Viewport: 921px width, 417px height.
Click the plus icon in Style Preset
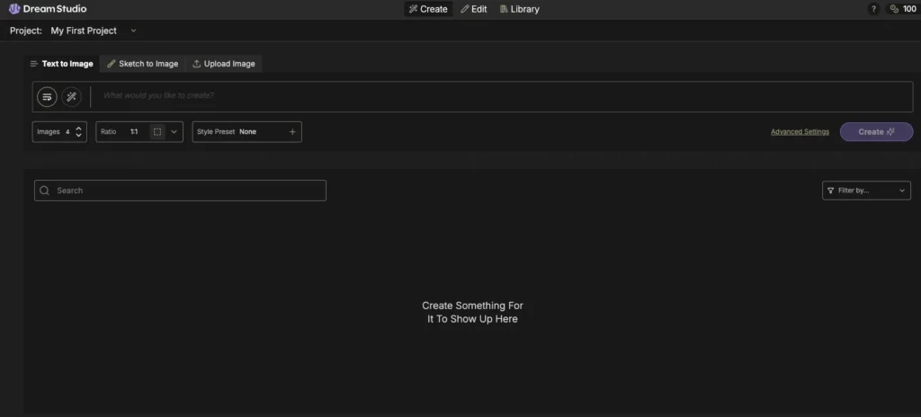click(x=292, y=132)
